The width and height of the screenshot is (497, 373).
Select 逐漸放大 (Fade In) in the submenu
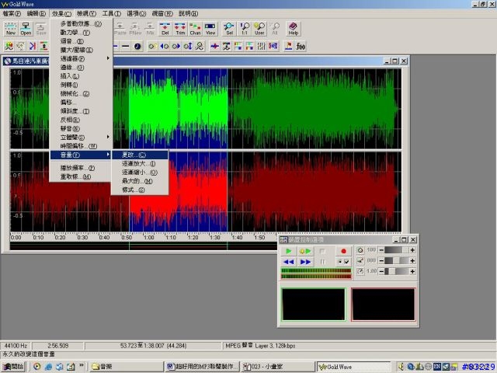pos(140,164)
